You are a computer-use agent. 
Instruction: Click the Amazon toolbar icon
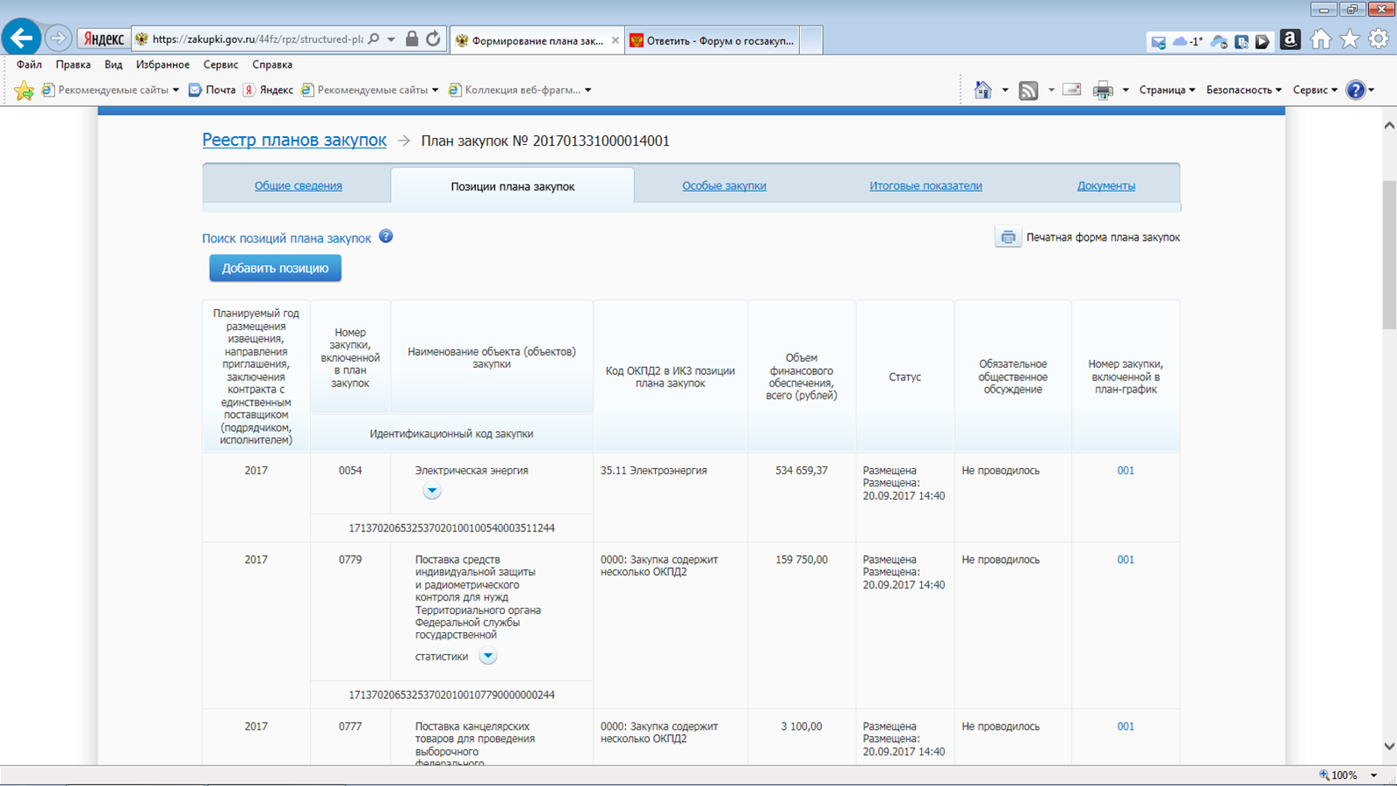click(1289, 40)
